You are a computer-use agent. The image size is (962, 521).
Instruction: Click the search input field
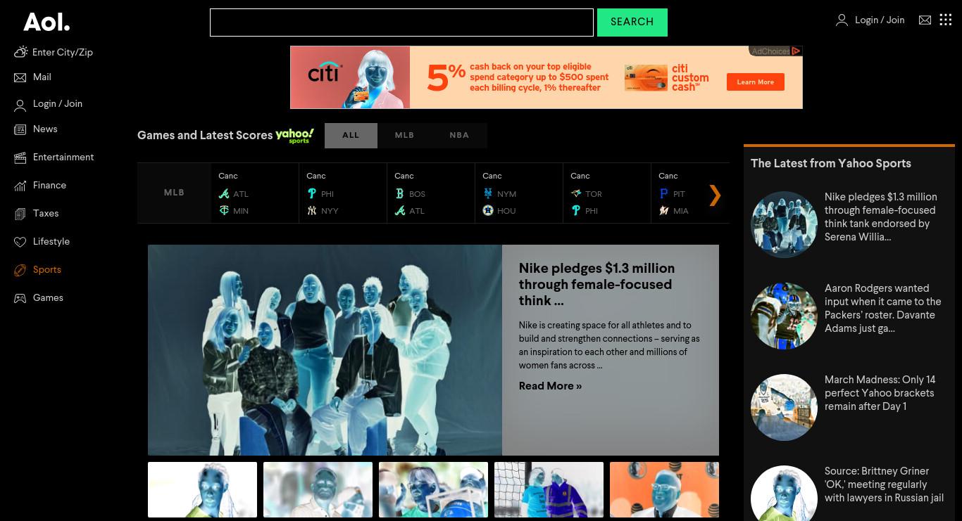tap(401, 22)
